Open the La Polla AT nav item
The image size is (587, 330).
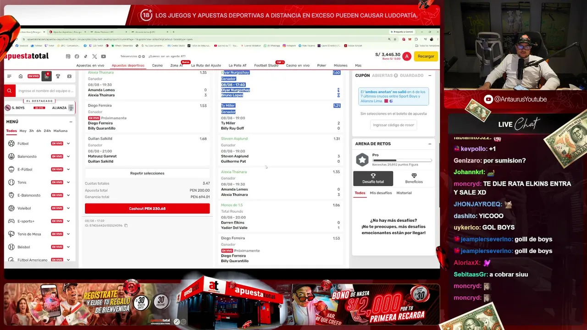click(238, 66)
